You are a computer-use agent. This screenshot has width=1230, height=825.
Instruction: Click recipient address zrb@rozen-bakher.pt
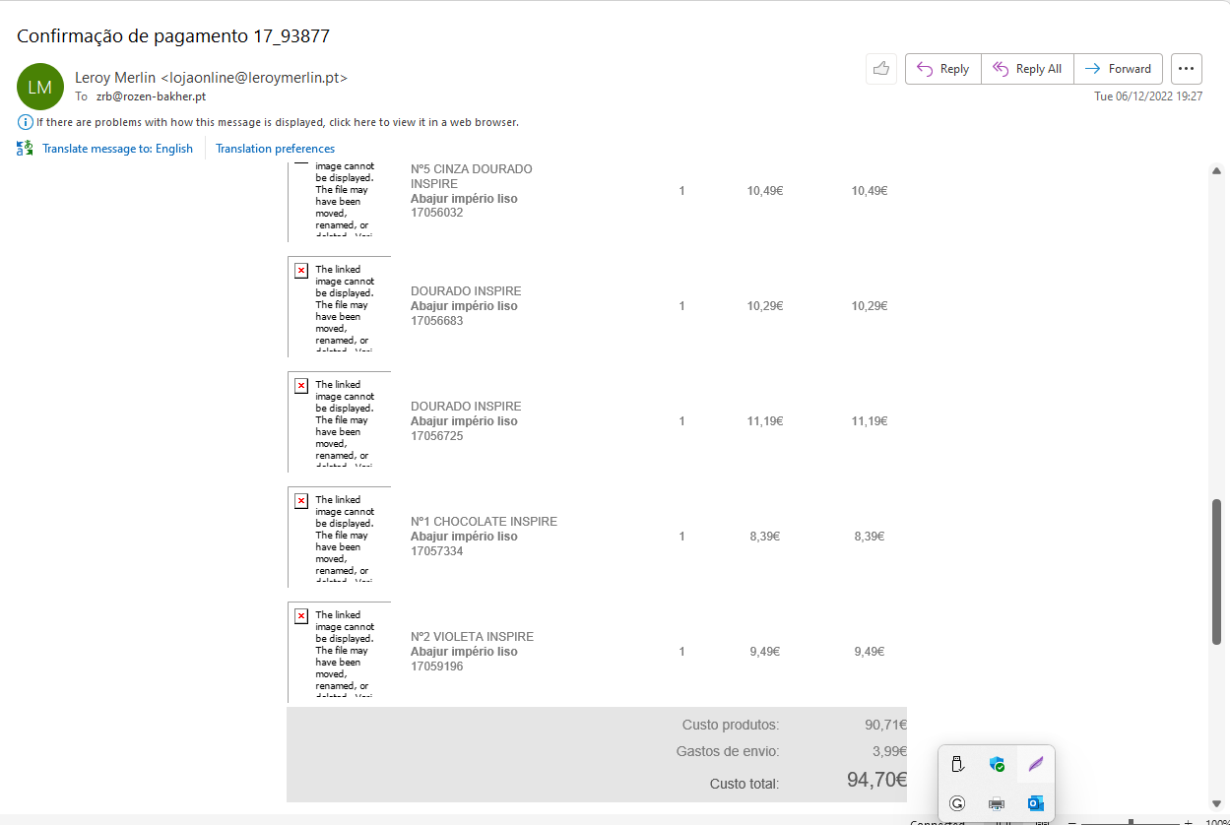click(x=151, y=96)
